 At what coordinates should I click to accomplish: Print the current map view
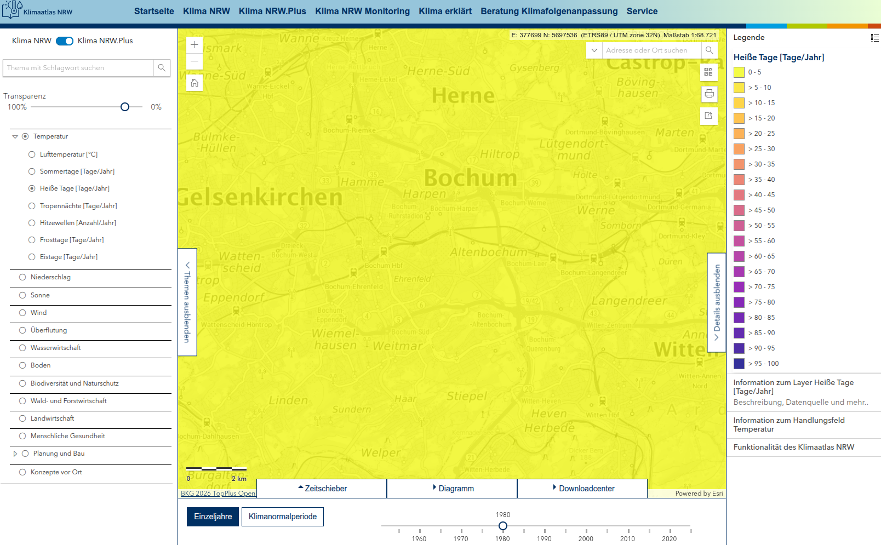point(709,94)
